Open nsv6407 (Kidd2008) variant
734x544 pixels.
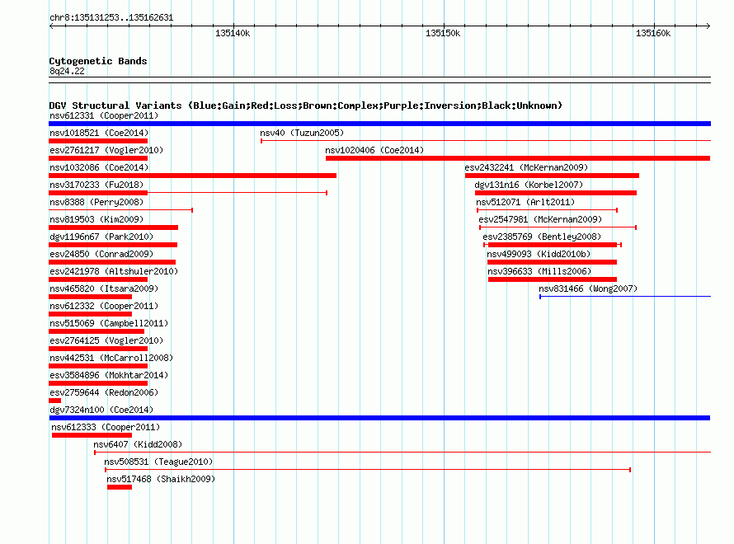pos(138,444)
